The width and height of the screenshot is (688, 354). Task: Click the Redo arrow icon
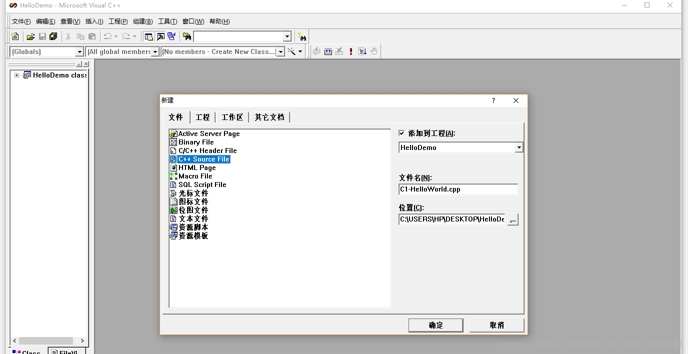point(126,36)
